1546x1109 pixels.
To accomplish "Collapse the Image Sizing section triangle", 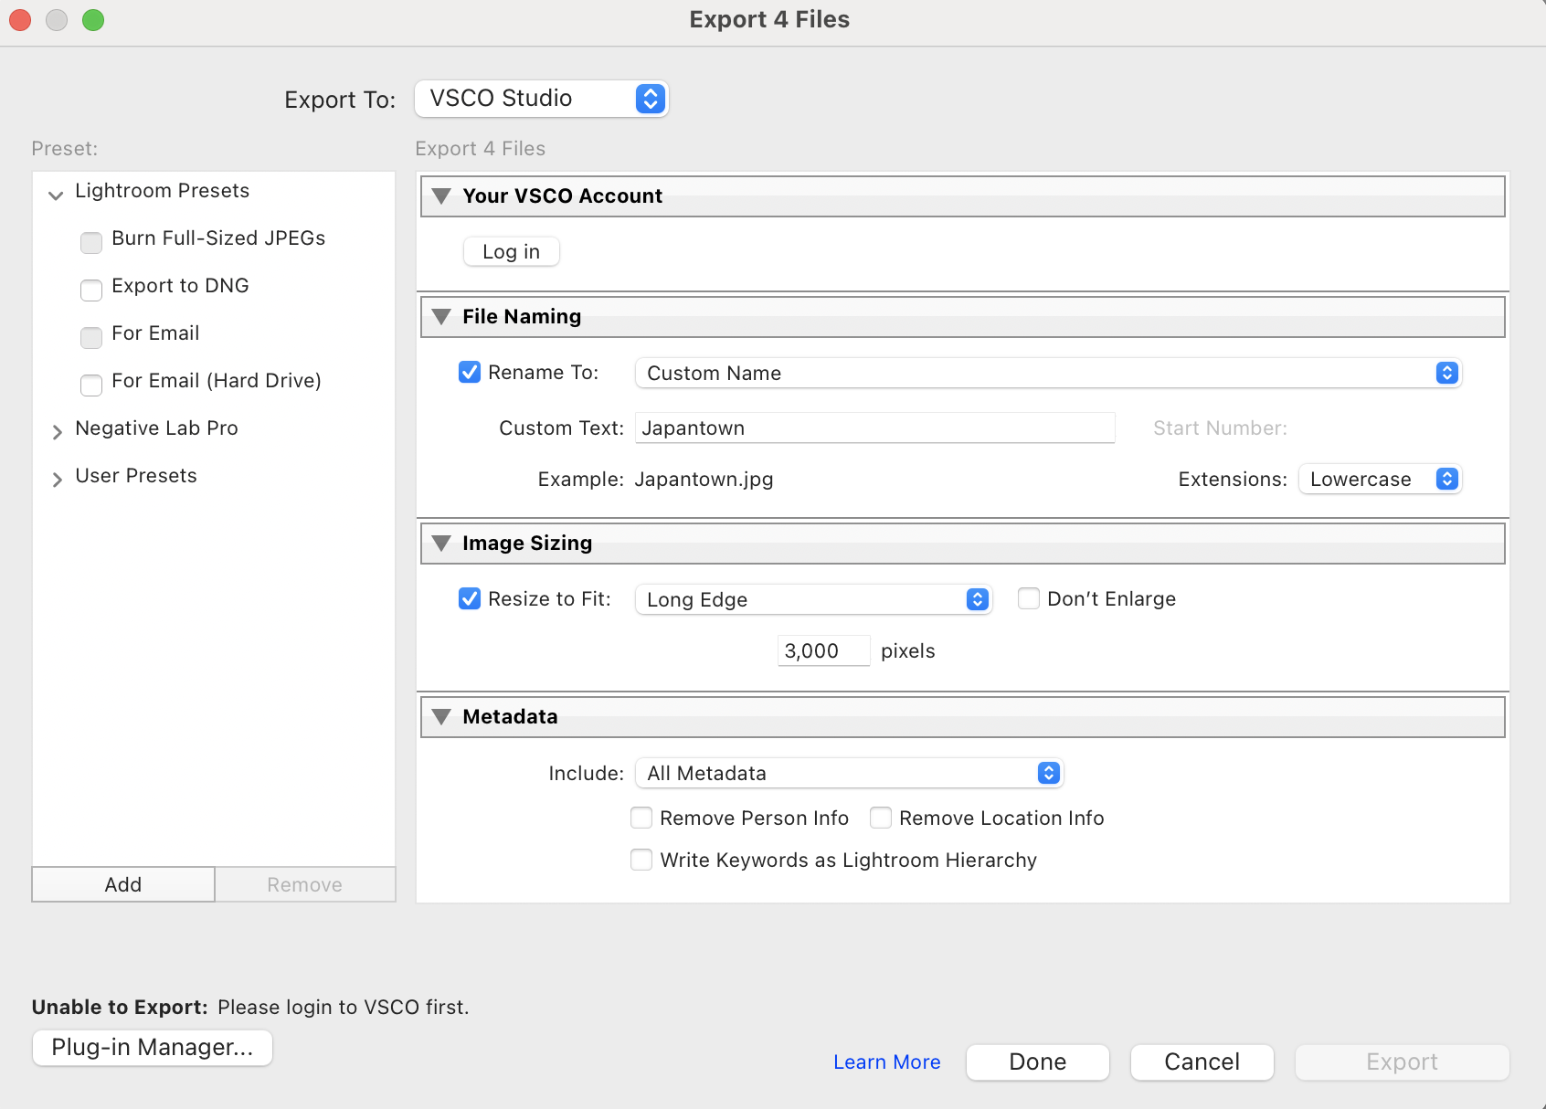I will coord(441,544).
